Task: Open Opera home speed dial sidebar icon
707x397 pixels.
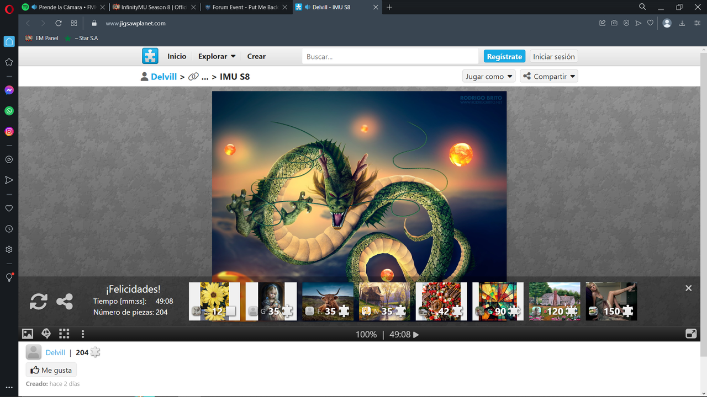Action: (9, 41)
